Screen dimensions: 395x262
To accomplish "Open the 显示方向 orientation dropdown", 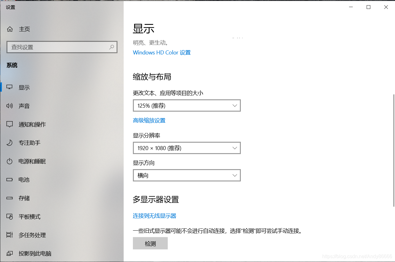I will point(187,175).
